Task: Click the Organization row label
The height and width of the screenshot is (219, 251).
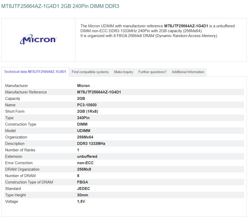Action: tap(16, 137)
